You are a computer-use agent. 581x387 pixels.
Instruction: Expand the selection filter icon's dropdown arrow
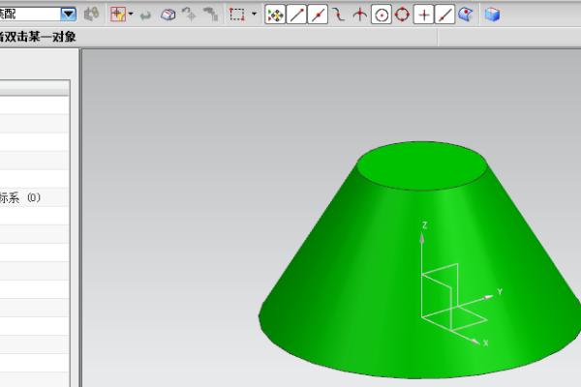tap(131, 15)
